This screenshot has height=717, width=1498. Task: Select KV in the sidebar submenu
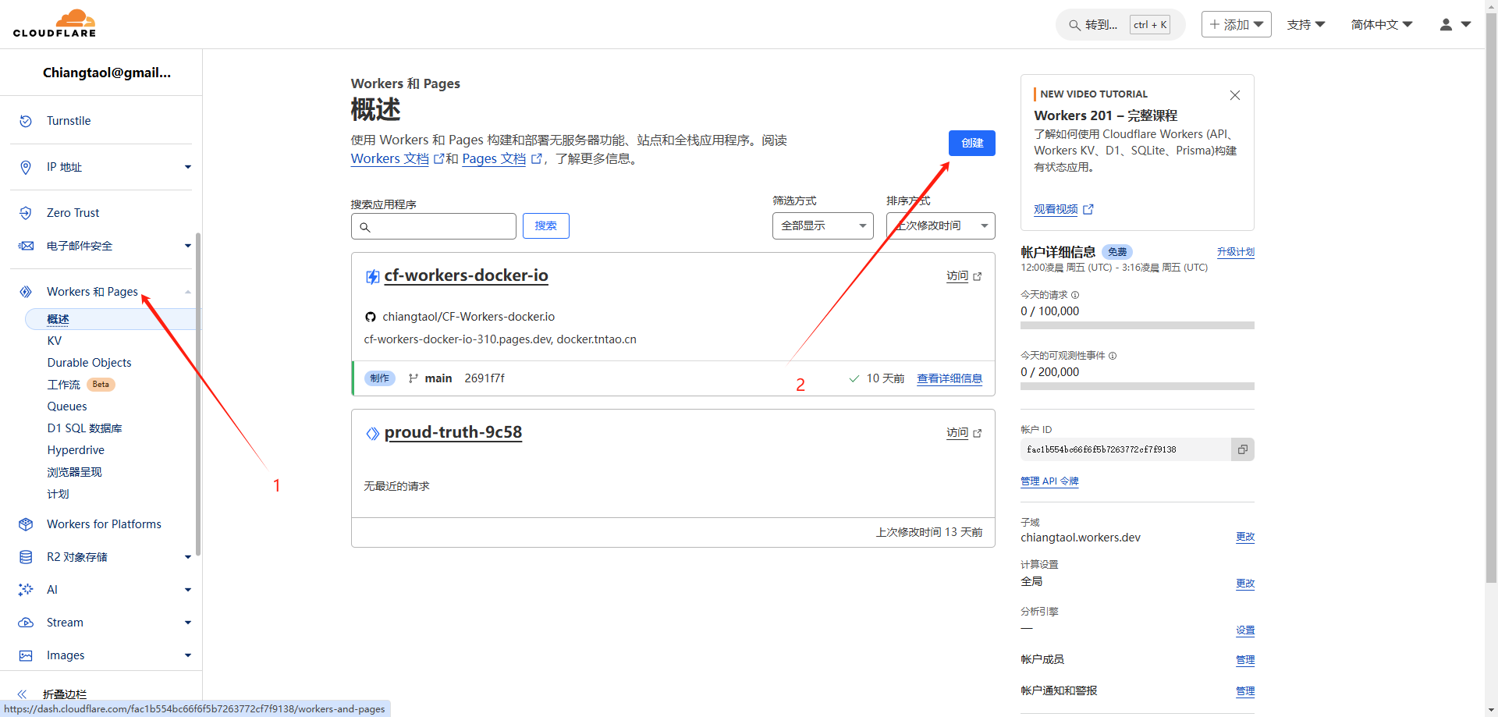pos(55,341)
